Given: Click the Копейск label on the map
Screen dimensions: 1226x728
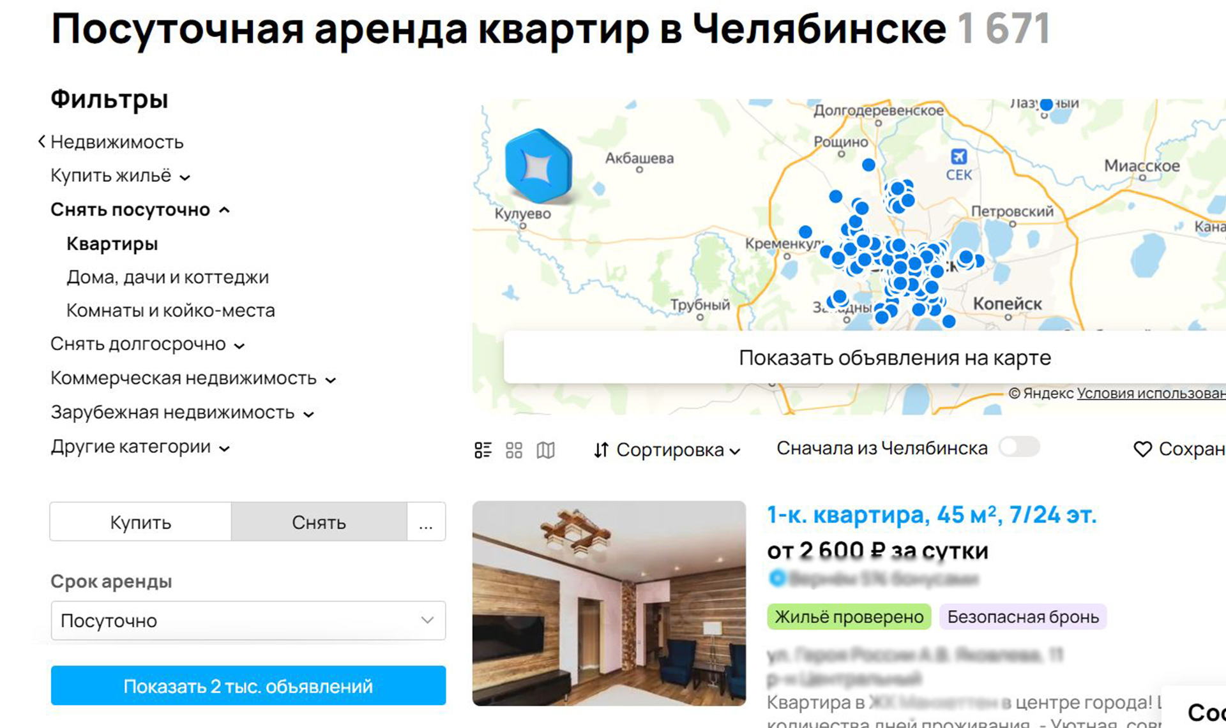Looking at the screenshot, I should [x=1007, y=304].
